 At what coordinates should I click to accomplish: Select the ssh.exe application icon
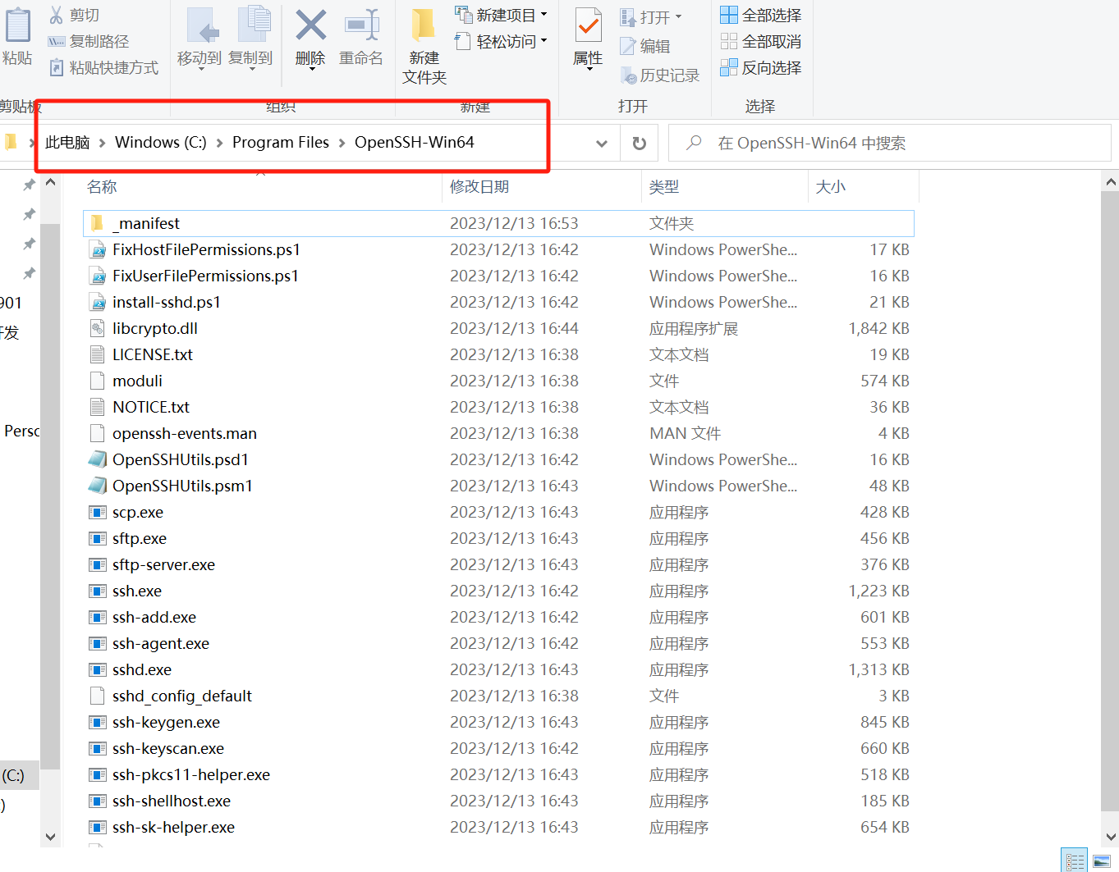point(98,591)
